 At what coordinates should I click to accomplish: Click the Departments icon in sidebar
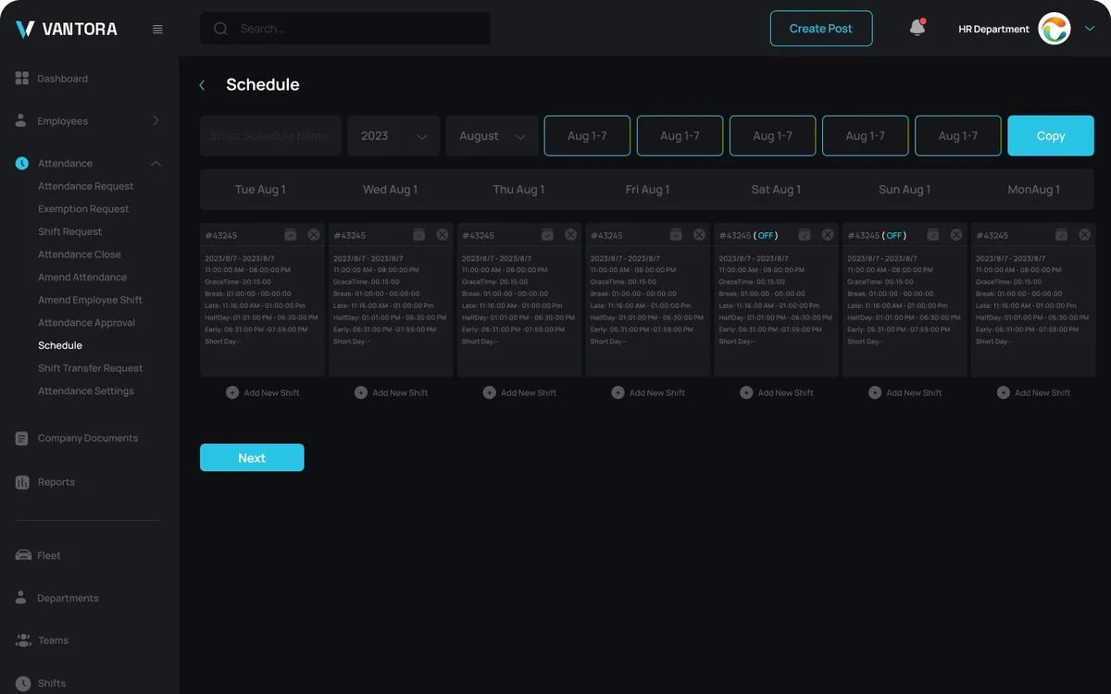point(21,598)
